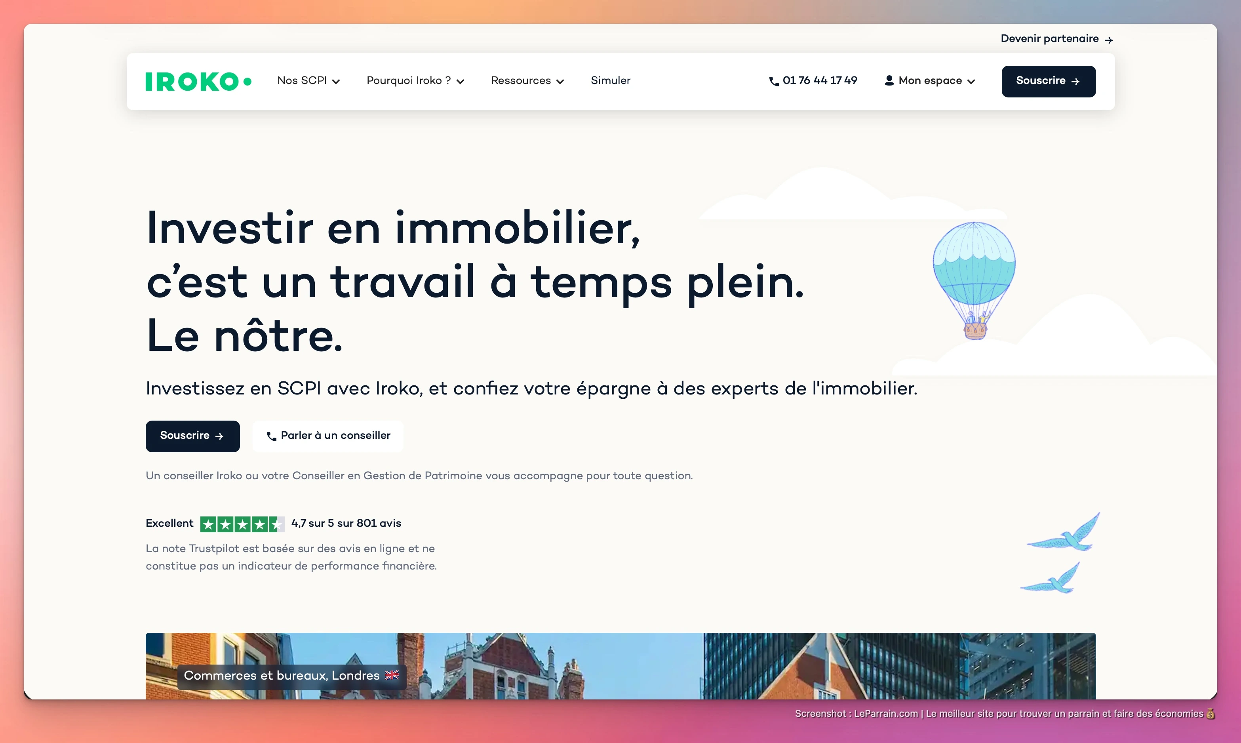
Task: Click the phone icon beside 01 76 44 17 49
Action: click(x=773, y=81)
